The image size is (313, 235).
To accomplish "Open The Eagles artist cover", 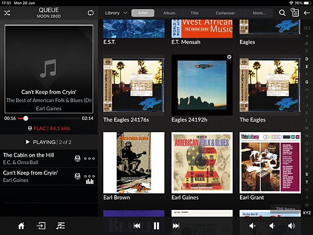I will tap(270, 86).
